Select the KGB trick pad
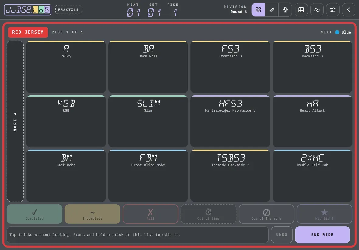Viewport: 359px width, 250px height. click(66, 121)
